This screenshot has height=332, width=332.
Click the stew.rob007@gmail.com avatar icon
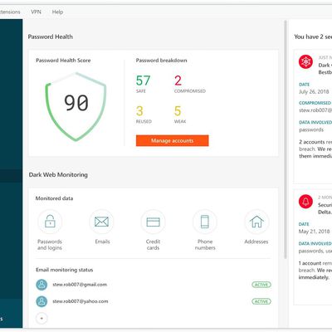41,285
